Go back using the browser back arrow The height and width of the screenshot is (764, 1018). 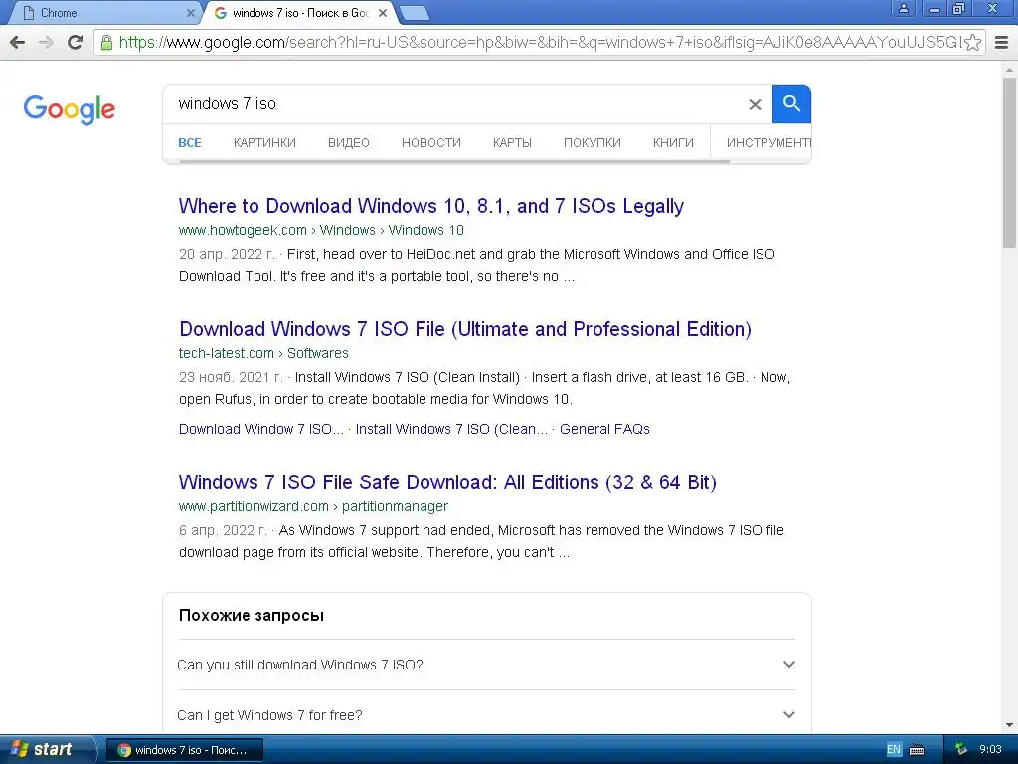18,42
